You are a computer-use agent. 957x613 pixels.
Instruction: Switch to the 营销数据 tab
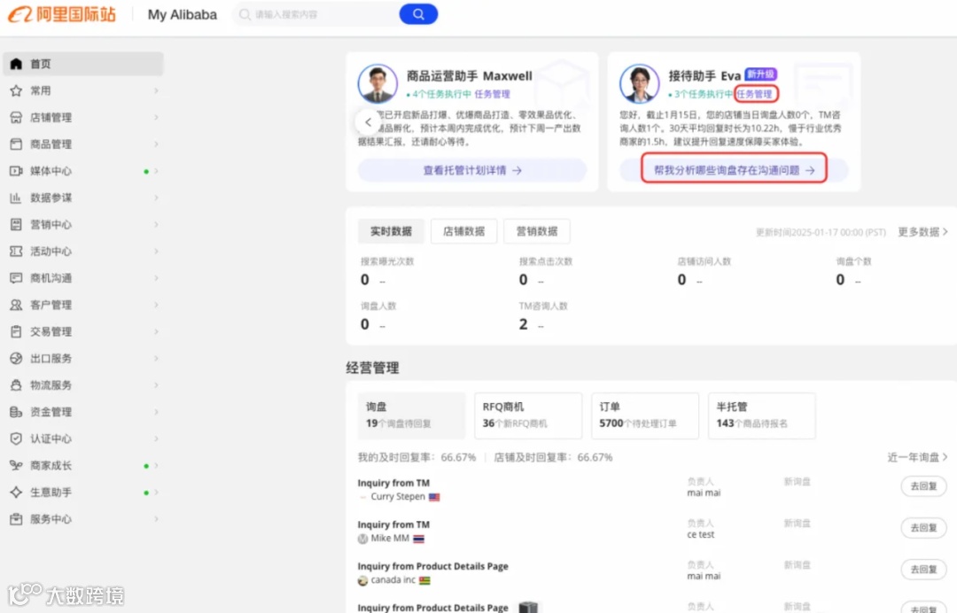point(537,231)
